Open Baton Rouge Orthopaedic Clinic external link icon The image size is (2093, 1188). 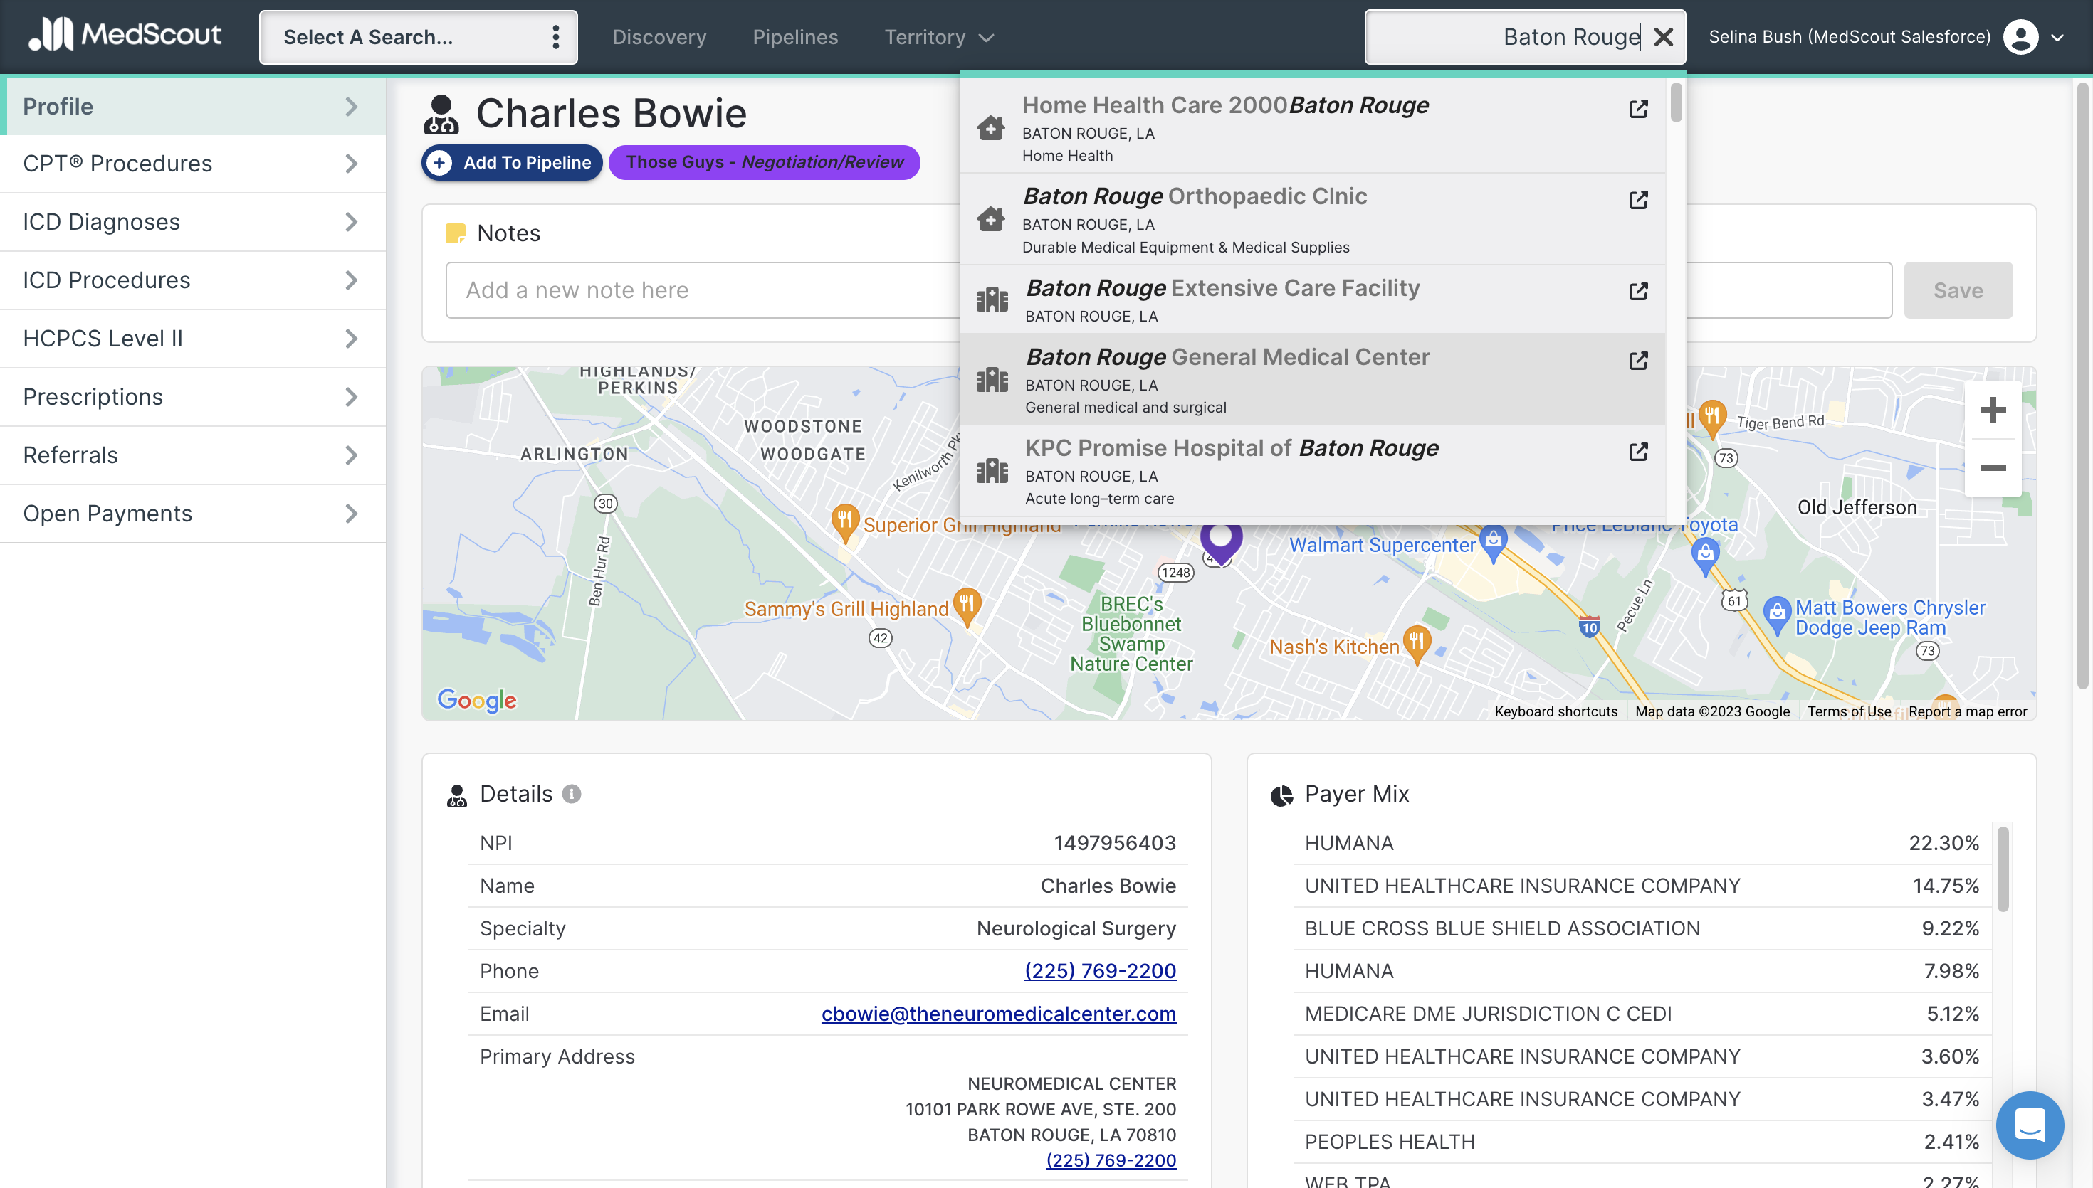(x=1637, y=200)
